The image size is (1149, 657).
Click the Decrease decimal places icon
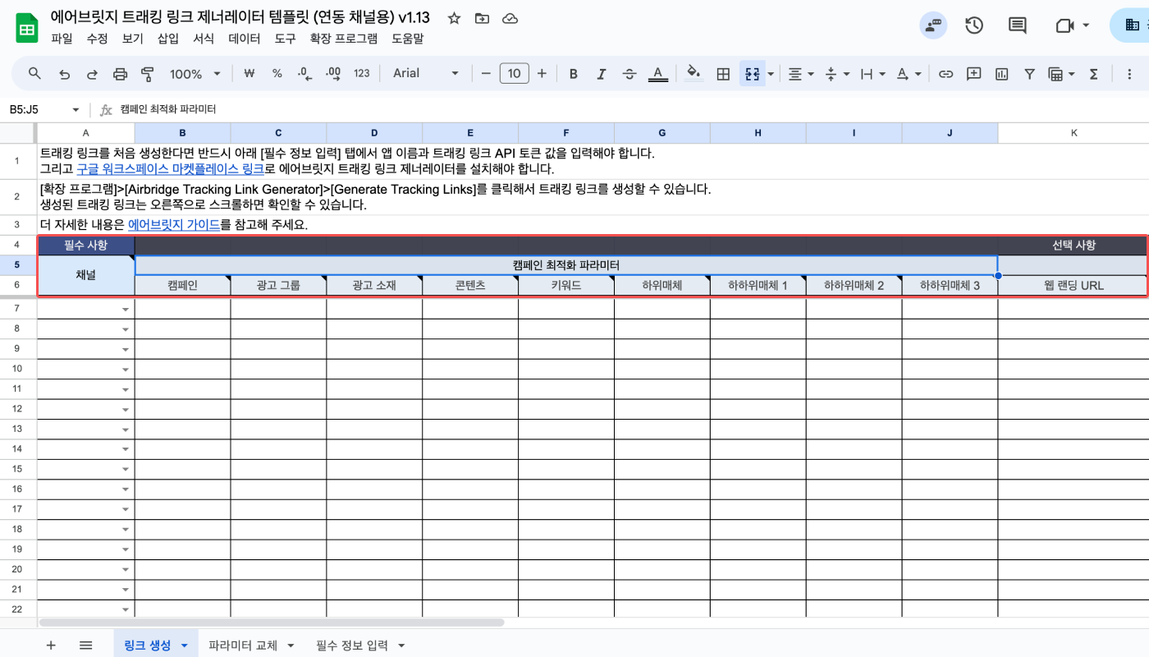304,74
